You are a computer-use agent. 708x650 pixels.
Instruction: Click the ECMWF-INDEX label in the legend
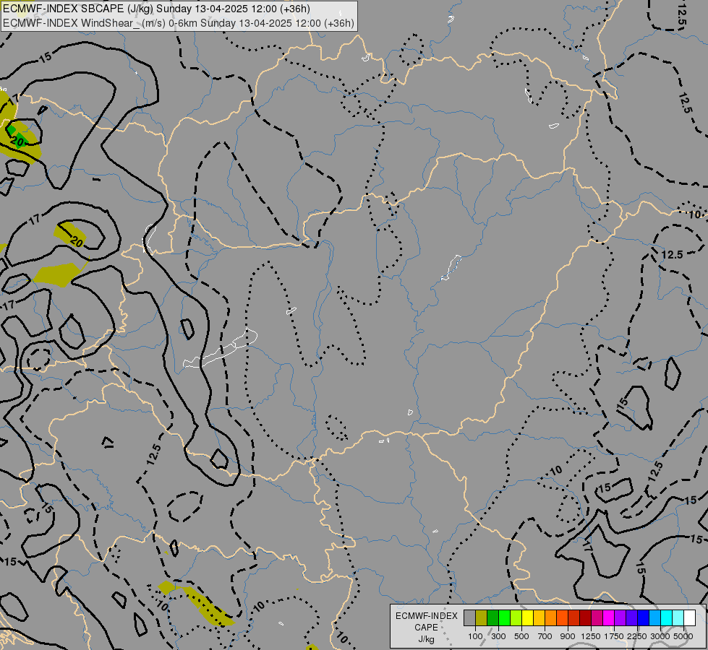pyautogui.click(x=427, y=616)
